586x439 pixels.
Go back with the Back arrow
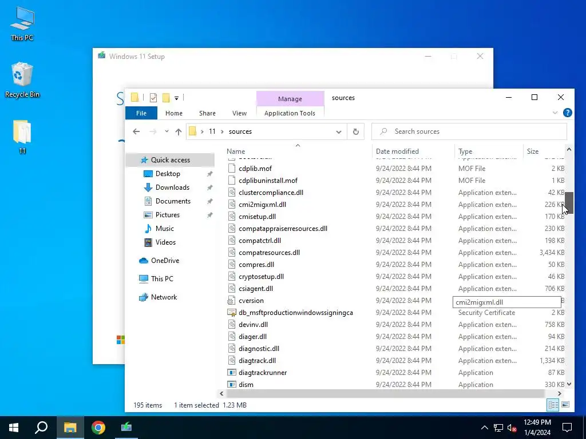tap(136, 131)
